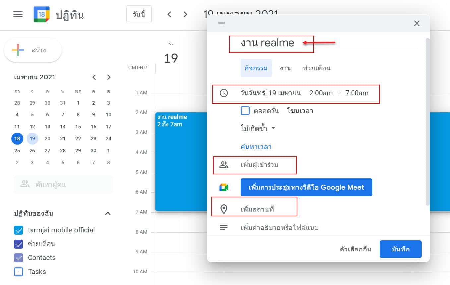The width and height of the screenshot is (450, 285).
Task: Toggle the ตลอดวัน all-day checkbox
Action: point(245,110)
